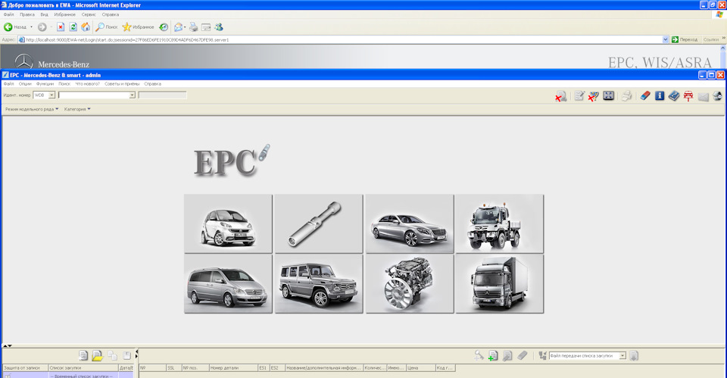Click the add-to-list icon with green plus
Image resolution: width=727 pixels, height=378 pixels.
click(493, 356)
